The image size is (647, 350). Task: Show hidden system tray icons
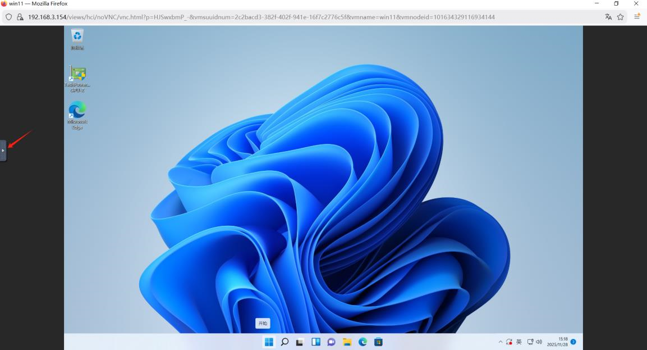pyautogui.click(x=501, y=342)
